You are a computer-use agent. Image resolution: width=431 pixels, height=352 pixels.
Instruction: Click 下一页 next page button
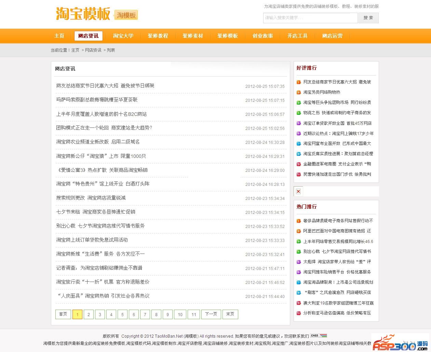point(211,314)
